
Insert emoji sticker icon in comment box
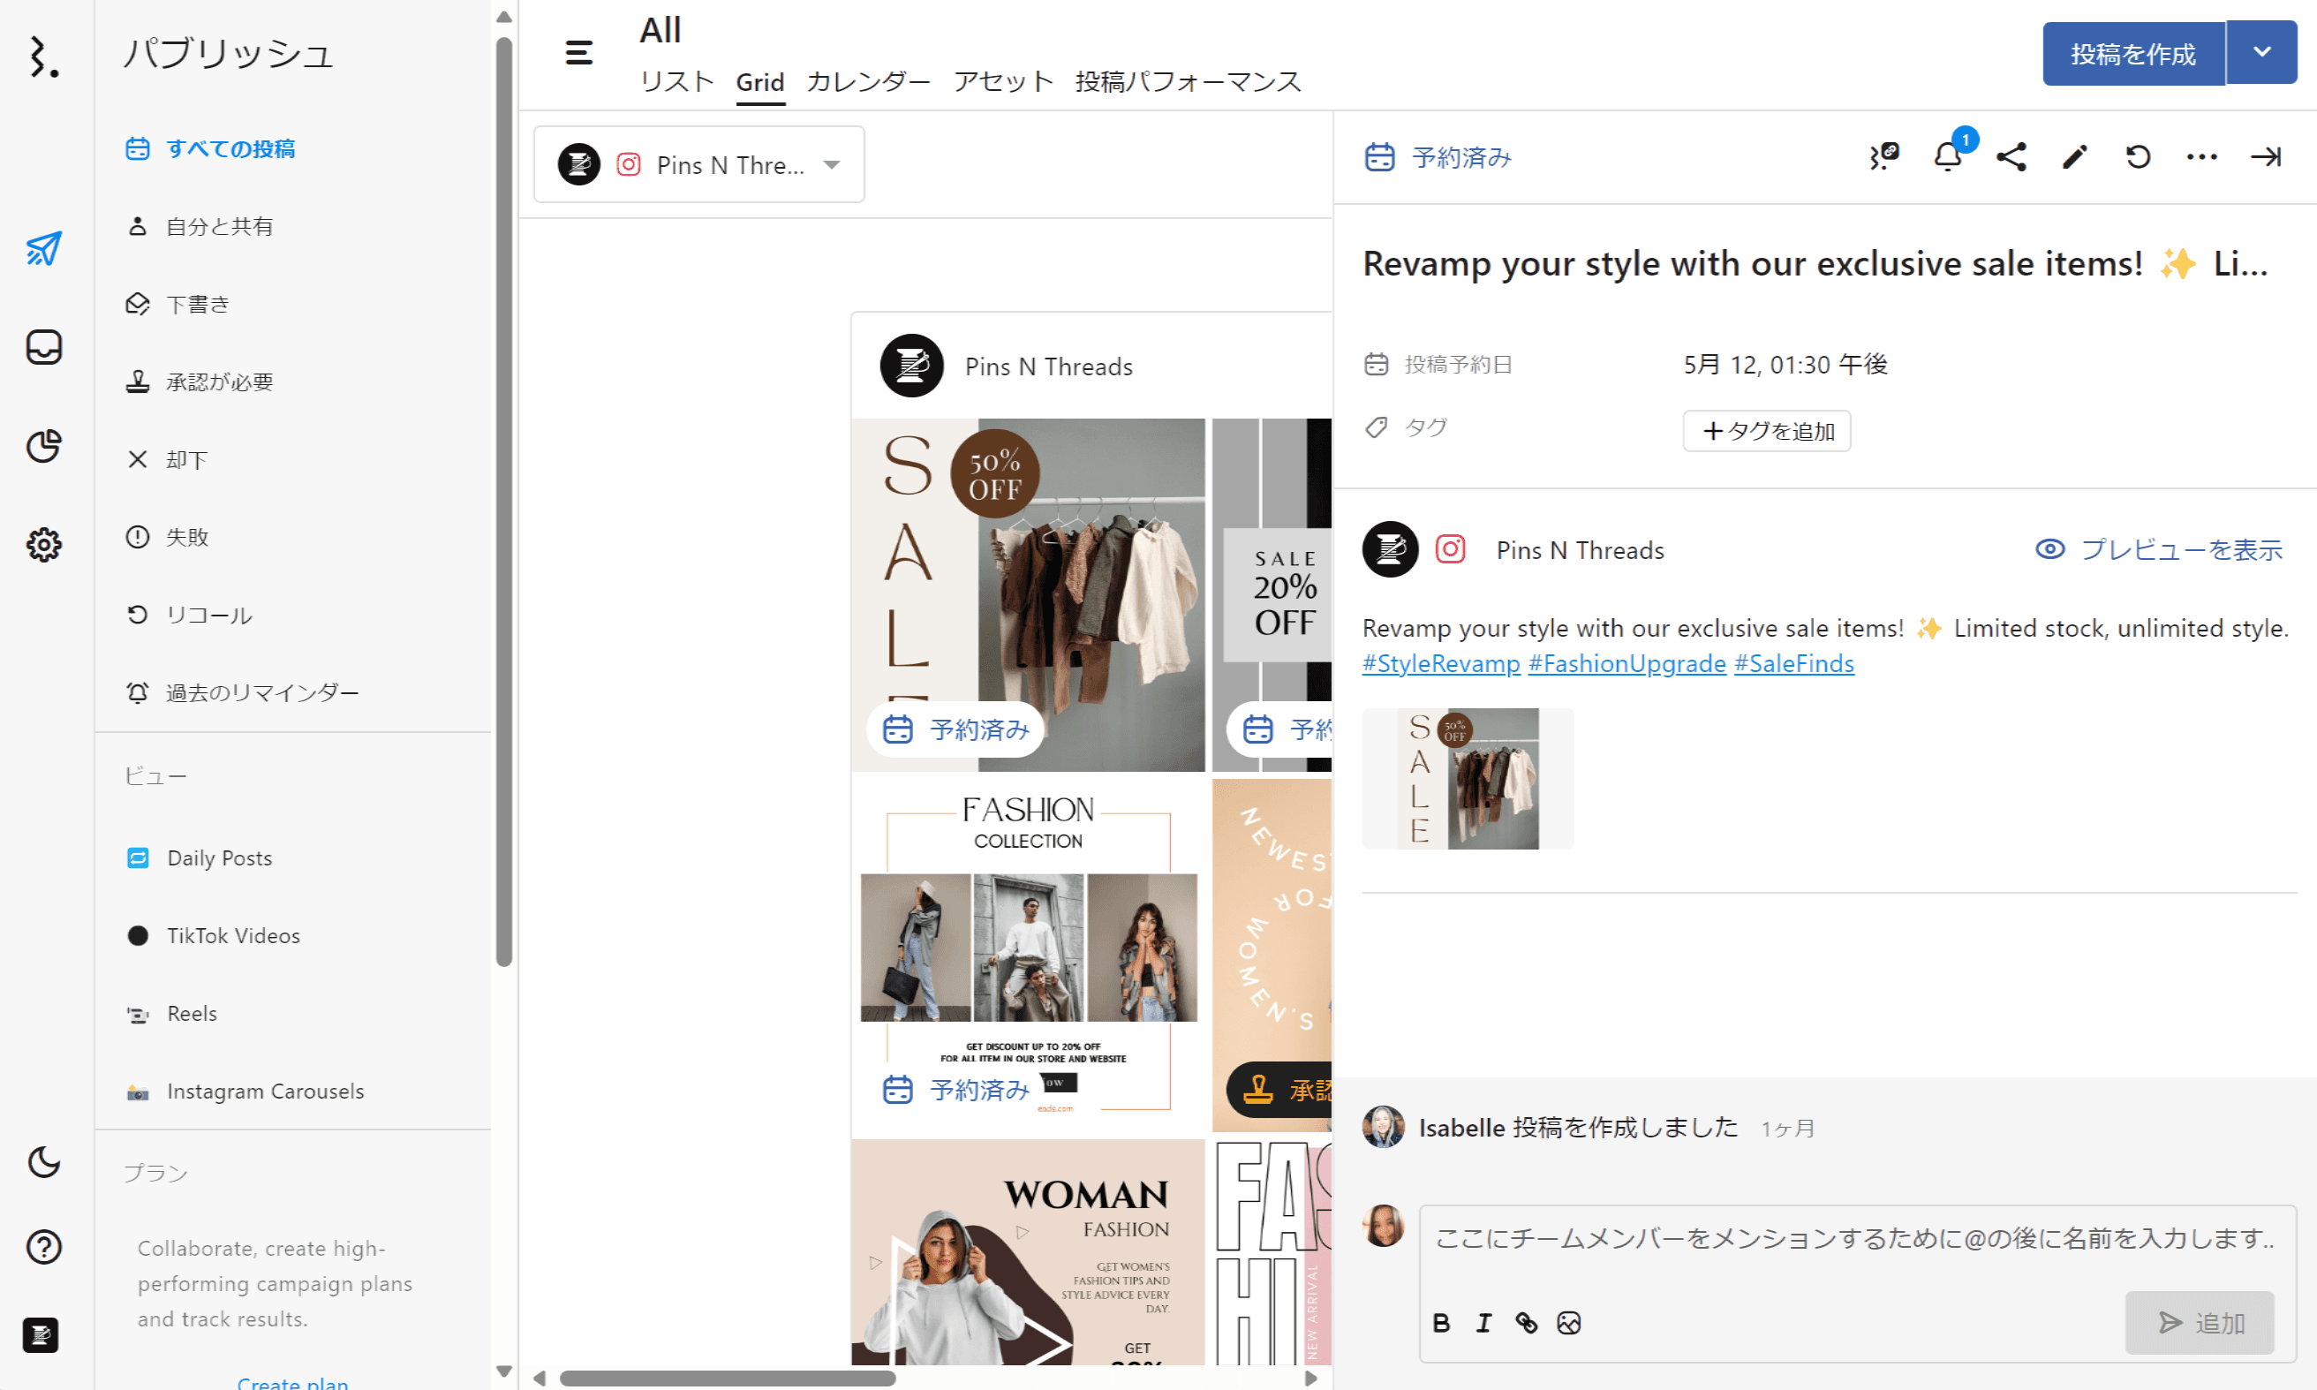point(1569,1323)
